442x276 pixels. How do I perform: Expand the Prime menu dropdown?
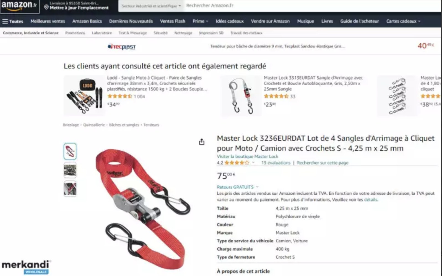(x=200, y=21)
